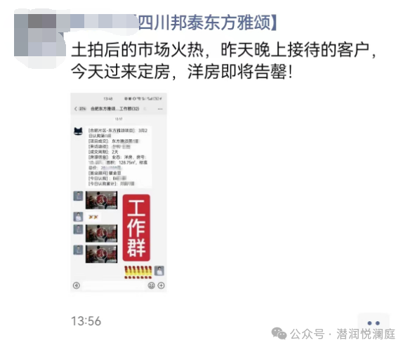The image size is (408, 350).
Task: Tap the red 工作群 sticker
Action: coord(136,228)
